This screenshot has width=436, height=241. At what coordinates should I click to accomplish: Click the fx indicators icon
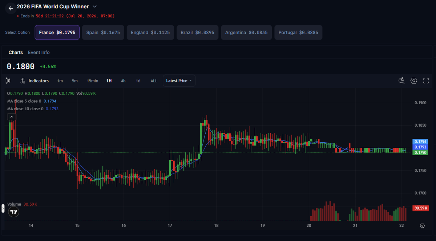pos(23,81)
